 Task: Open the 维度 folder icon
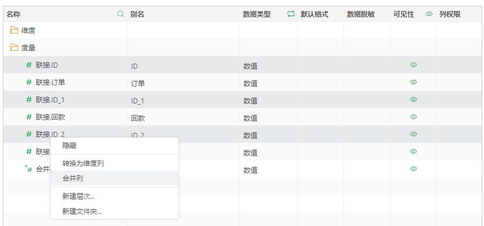(x=14, y=30)
